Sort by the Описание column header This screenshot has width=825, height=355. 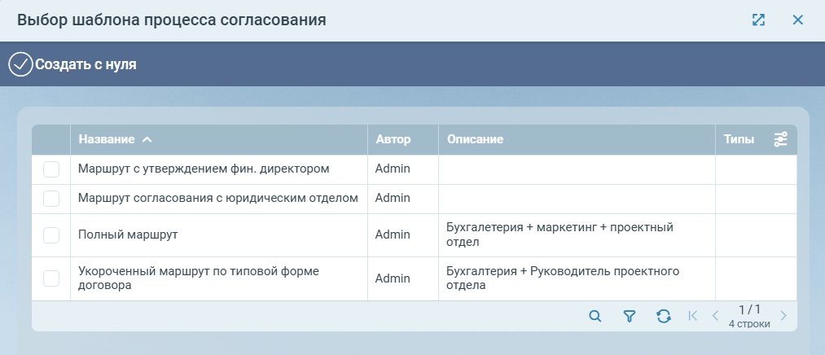coord(475,139)
